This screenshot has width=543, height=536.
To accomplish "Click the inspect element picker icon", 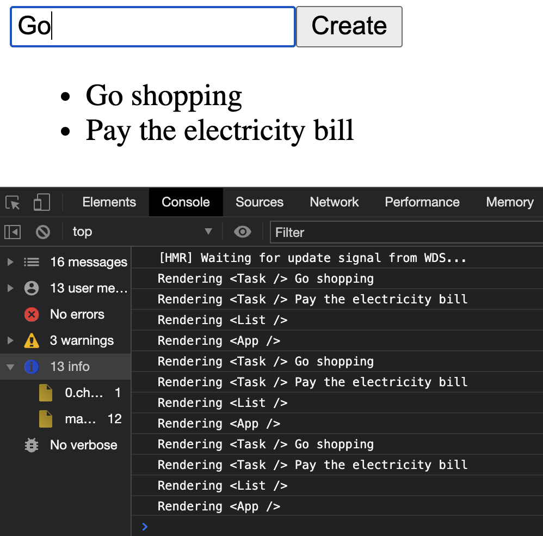I will [x=13, y=203].
